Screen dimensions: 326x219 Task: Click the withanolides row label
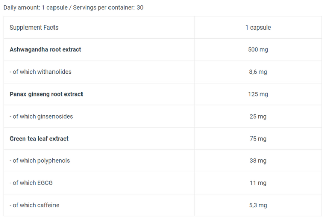pyautogui.click(x=40, y=72)
